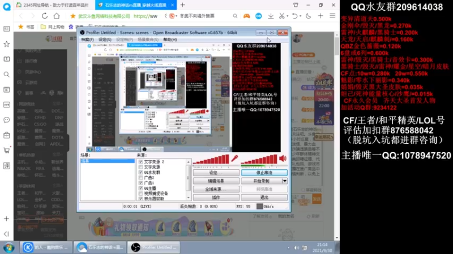Disable the 广告1 source checkbox
The height and width of the screenshot is (254, 453).
140,183
